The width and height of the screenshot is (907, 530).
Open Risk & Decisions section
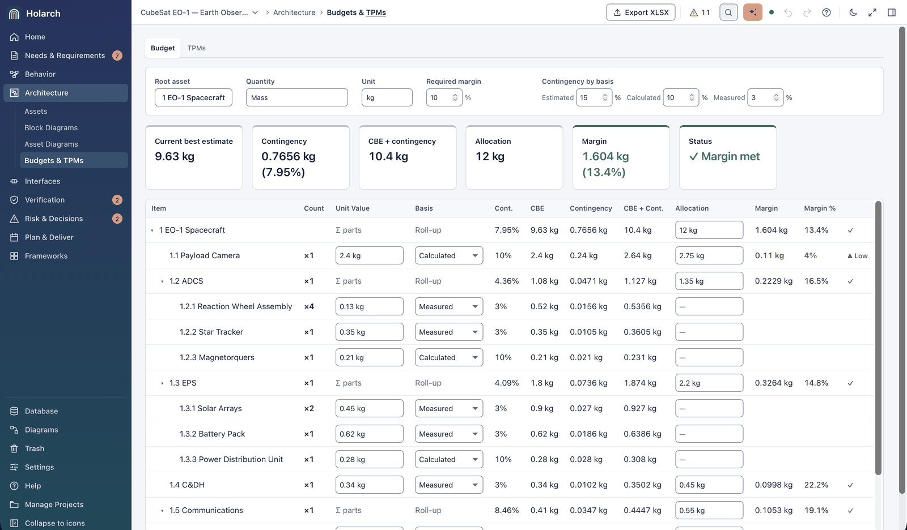66,219
